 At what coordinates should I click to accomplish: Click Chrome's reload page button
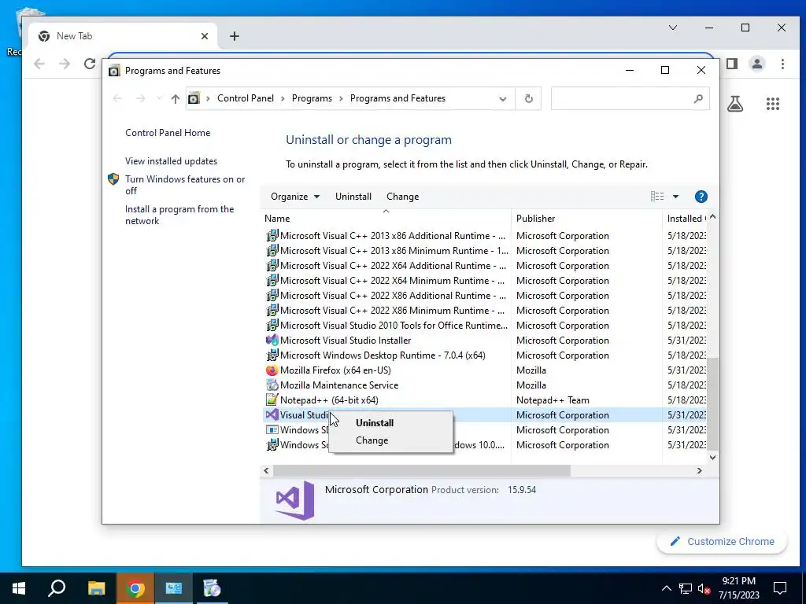[90, 64]
